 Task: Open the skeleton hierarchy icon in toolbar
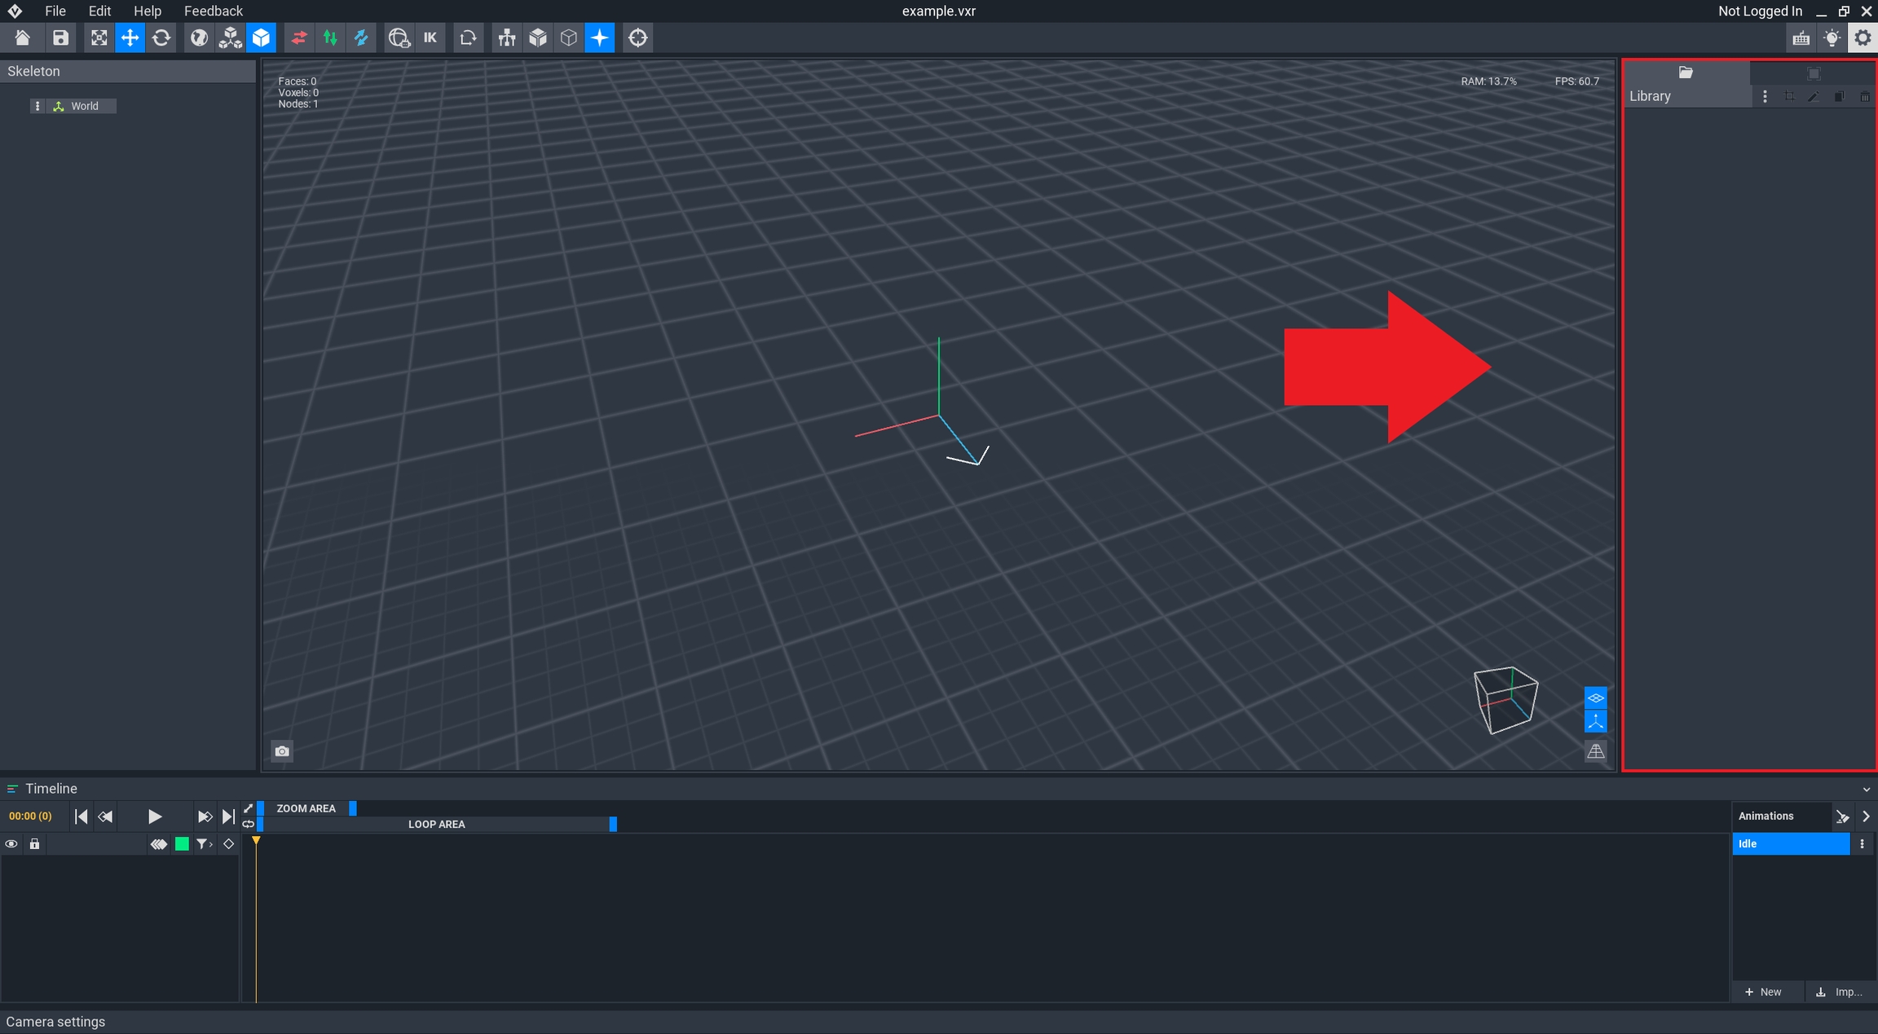point(507,37)
